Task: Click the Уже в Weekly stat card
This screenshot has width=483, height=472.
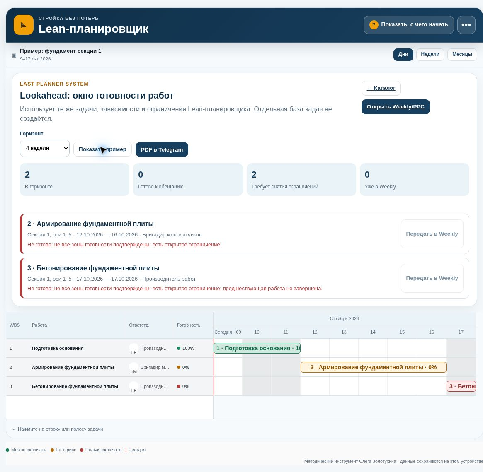Action: point(415,179)
